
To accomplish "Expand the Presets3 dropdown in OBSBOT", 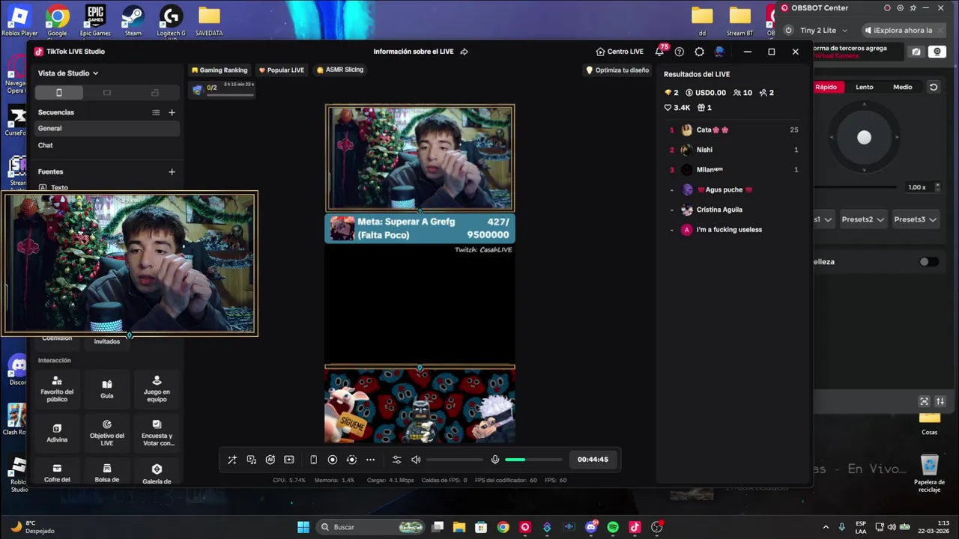I will (915, 219).
